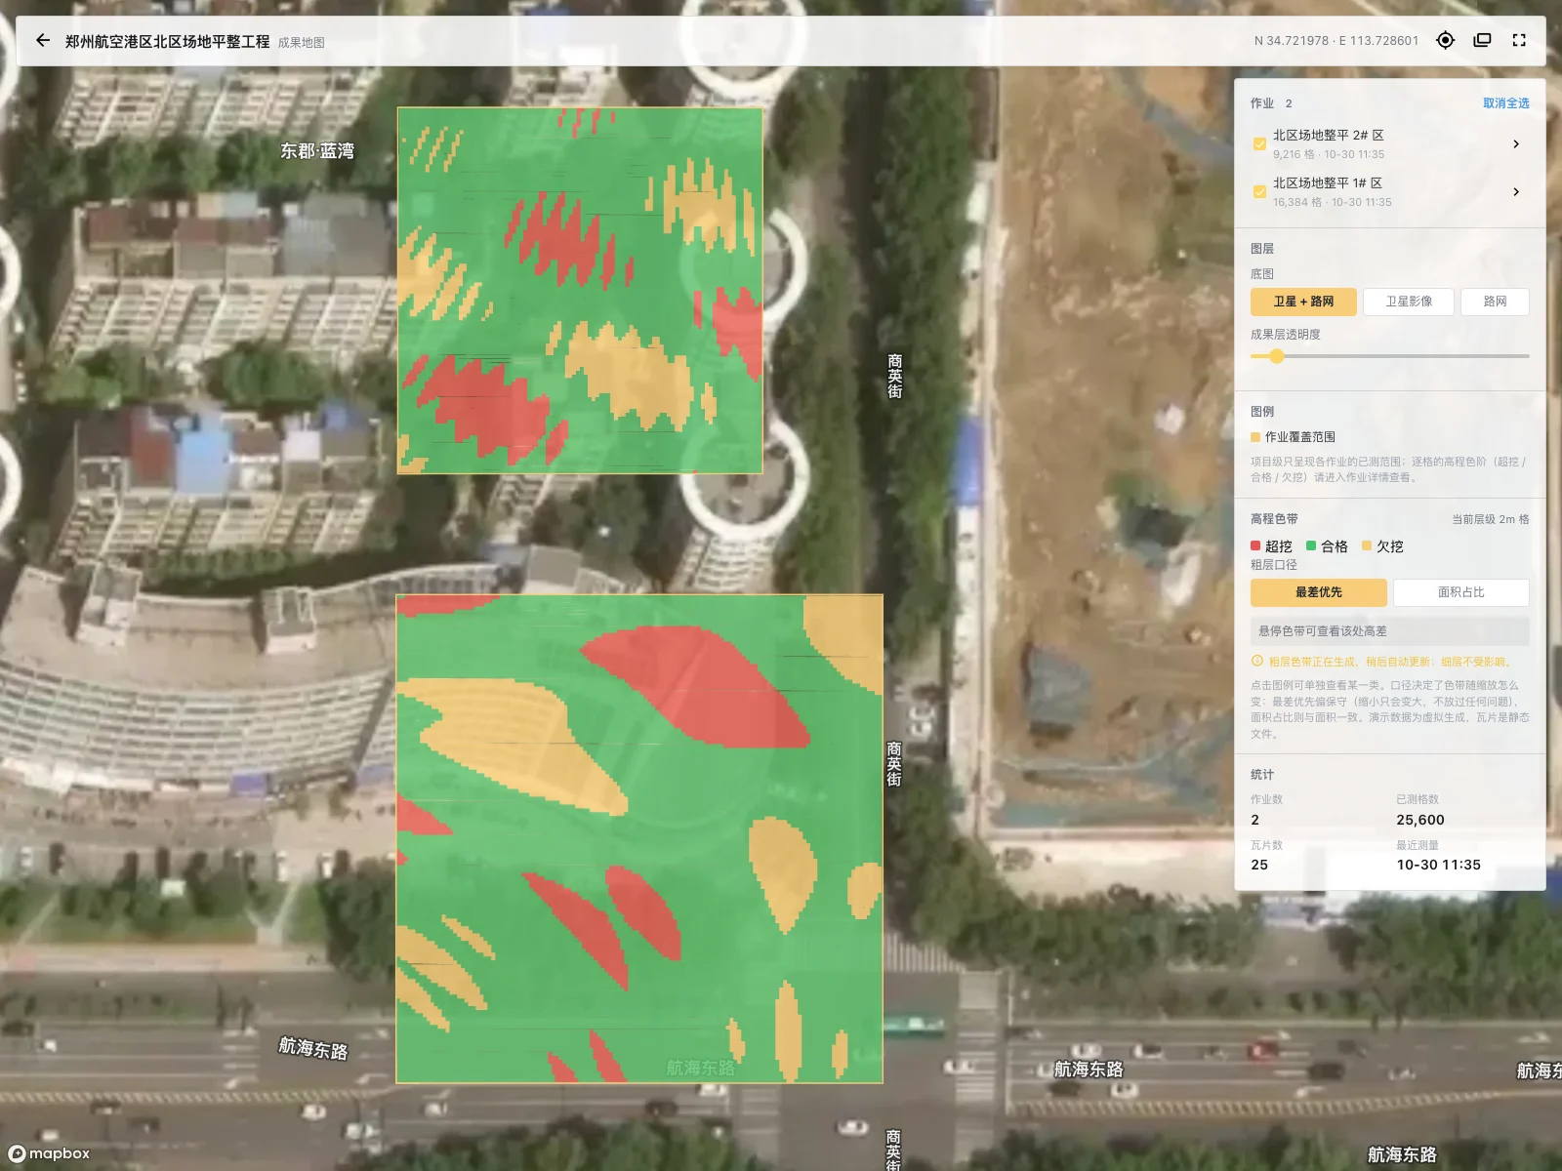Adjust the 成果层透明度 slider handle
Image resolution: width=1562 pixels, height=1171 pixels.
click(x=1276, y=356)
